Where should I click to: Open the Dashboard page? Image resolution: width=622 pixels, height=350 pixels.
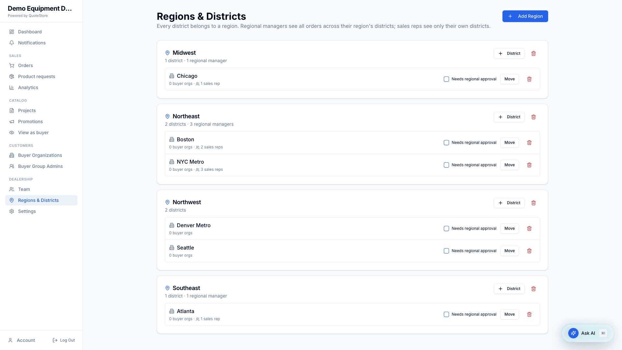(41, 32)
